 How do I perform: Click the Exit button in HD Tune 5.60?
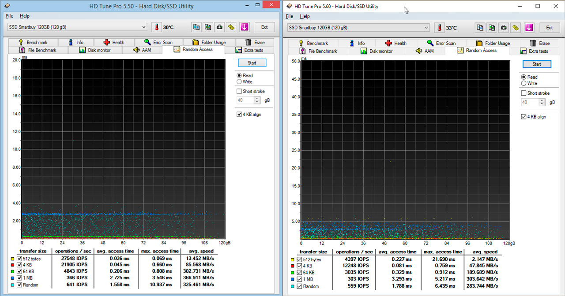coord(549,28)
